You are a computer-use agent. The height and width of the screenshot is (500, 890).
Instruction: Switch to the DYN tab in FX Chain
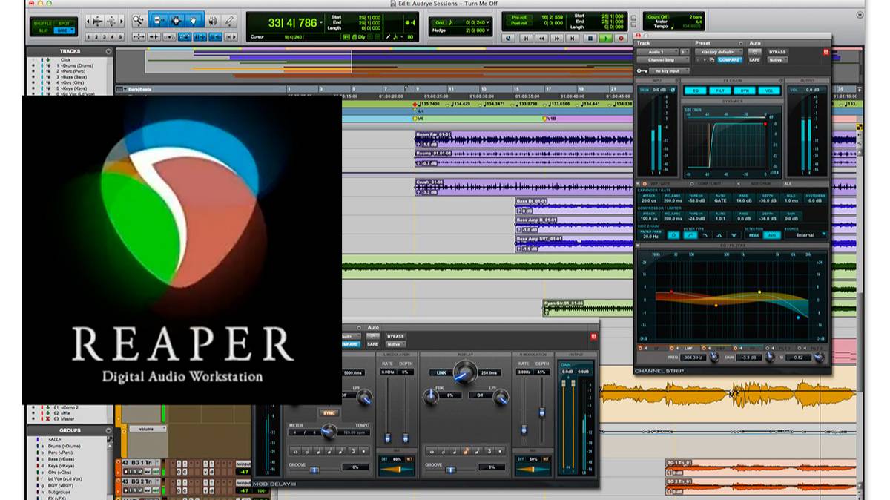744,91
